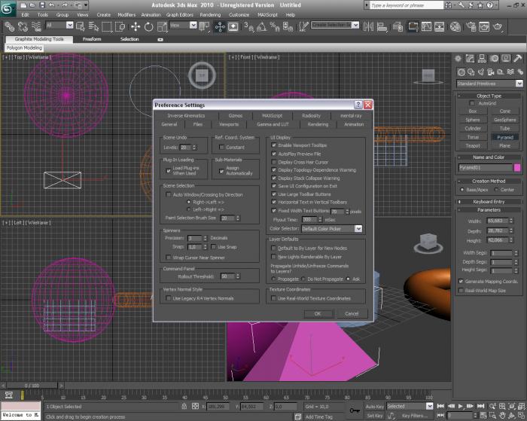Click the Pan View hand icon
Viewport: 527px width, 421px height.
click(502, 416)
